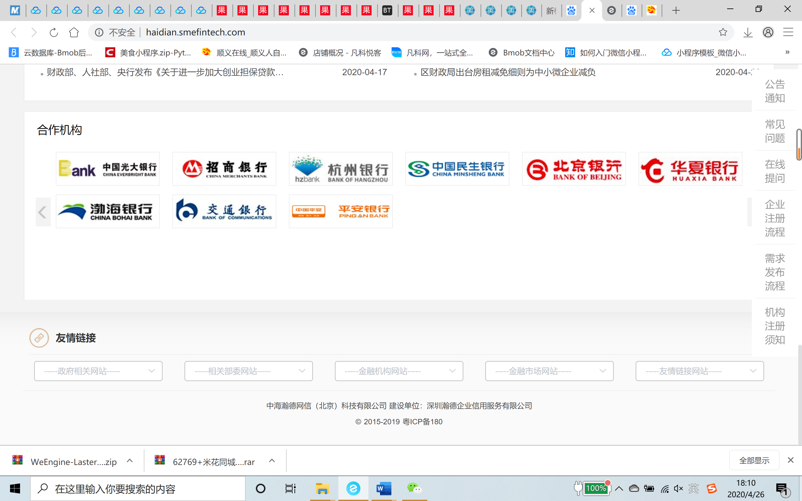Open the 区财政局出台房租减免细则 news item
Image resolution: width=802 pixels, height=501 pixels.
[508, 72]
